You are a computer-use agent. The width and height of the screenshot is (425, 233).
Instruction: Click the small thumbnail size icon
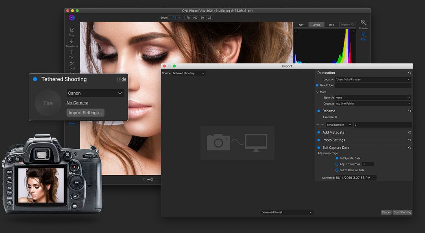(x=144, y=179)
